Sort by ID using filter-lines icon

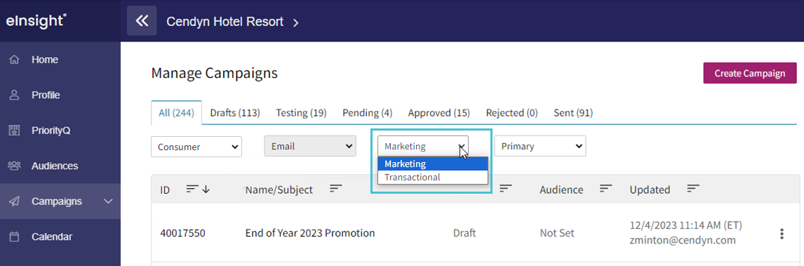192,189
